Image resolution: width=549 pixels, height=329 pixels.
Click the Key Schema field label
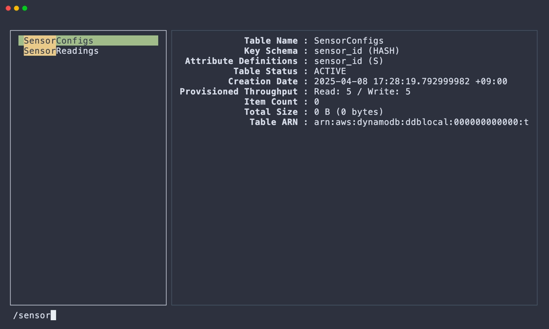click(x=271, y=51)
